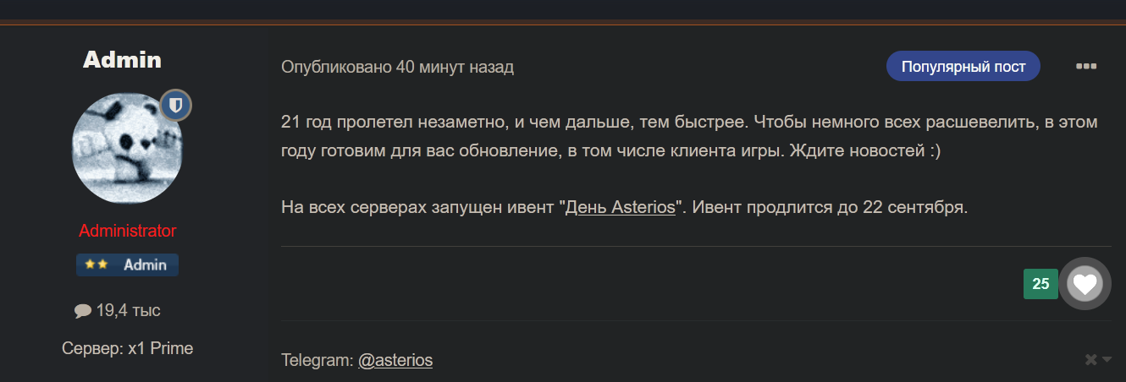Click the Сервер: x1 Prime field
This screenshot has width=1126, height=382.
(x=128, y=348)
